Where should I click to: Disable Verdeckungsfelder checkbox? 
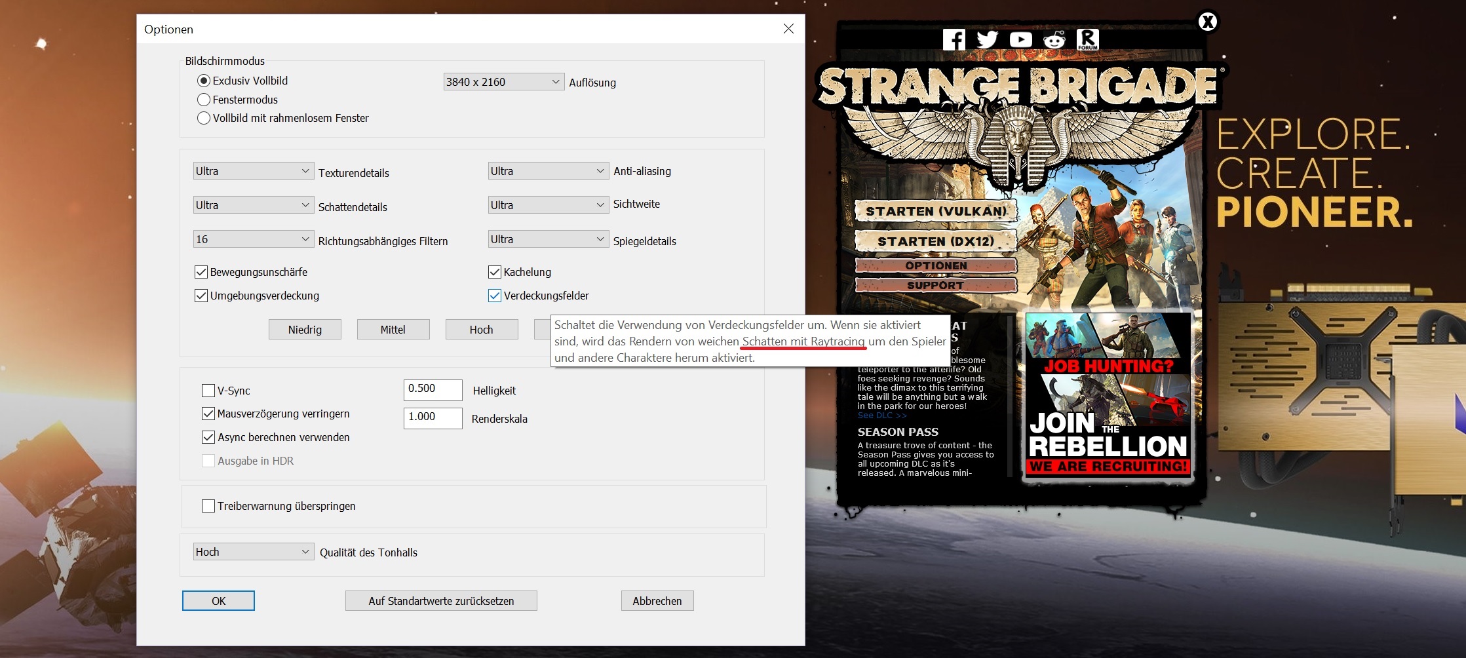pyautogui.click(x=495, y=296)
